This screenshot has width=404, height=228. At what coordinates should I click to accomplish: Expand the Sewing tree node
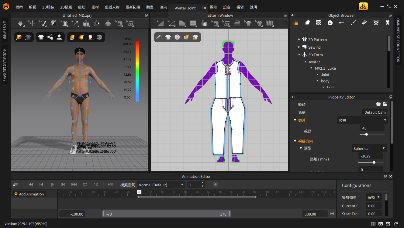299,47
